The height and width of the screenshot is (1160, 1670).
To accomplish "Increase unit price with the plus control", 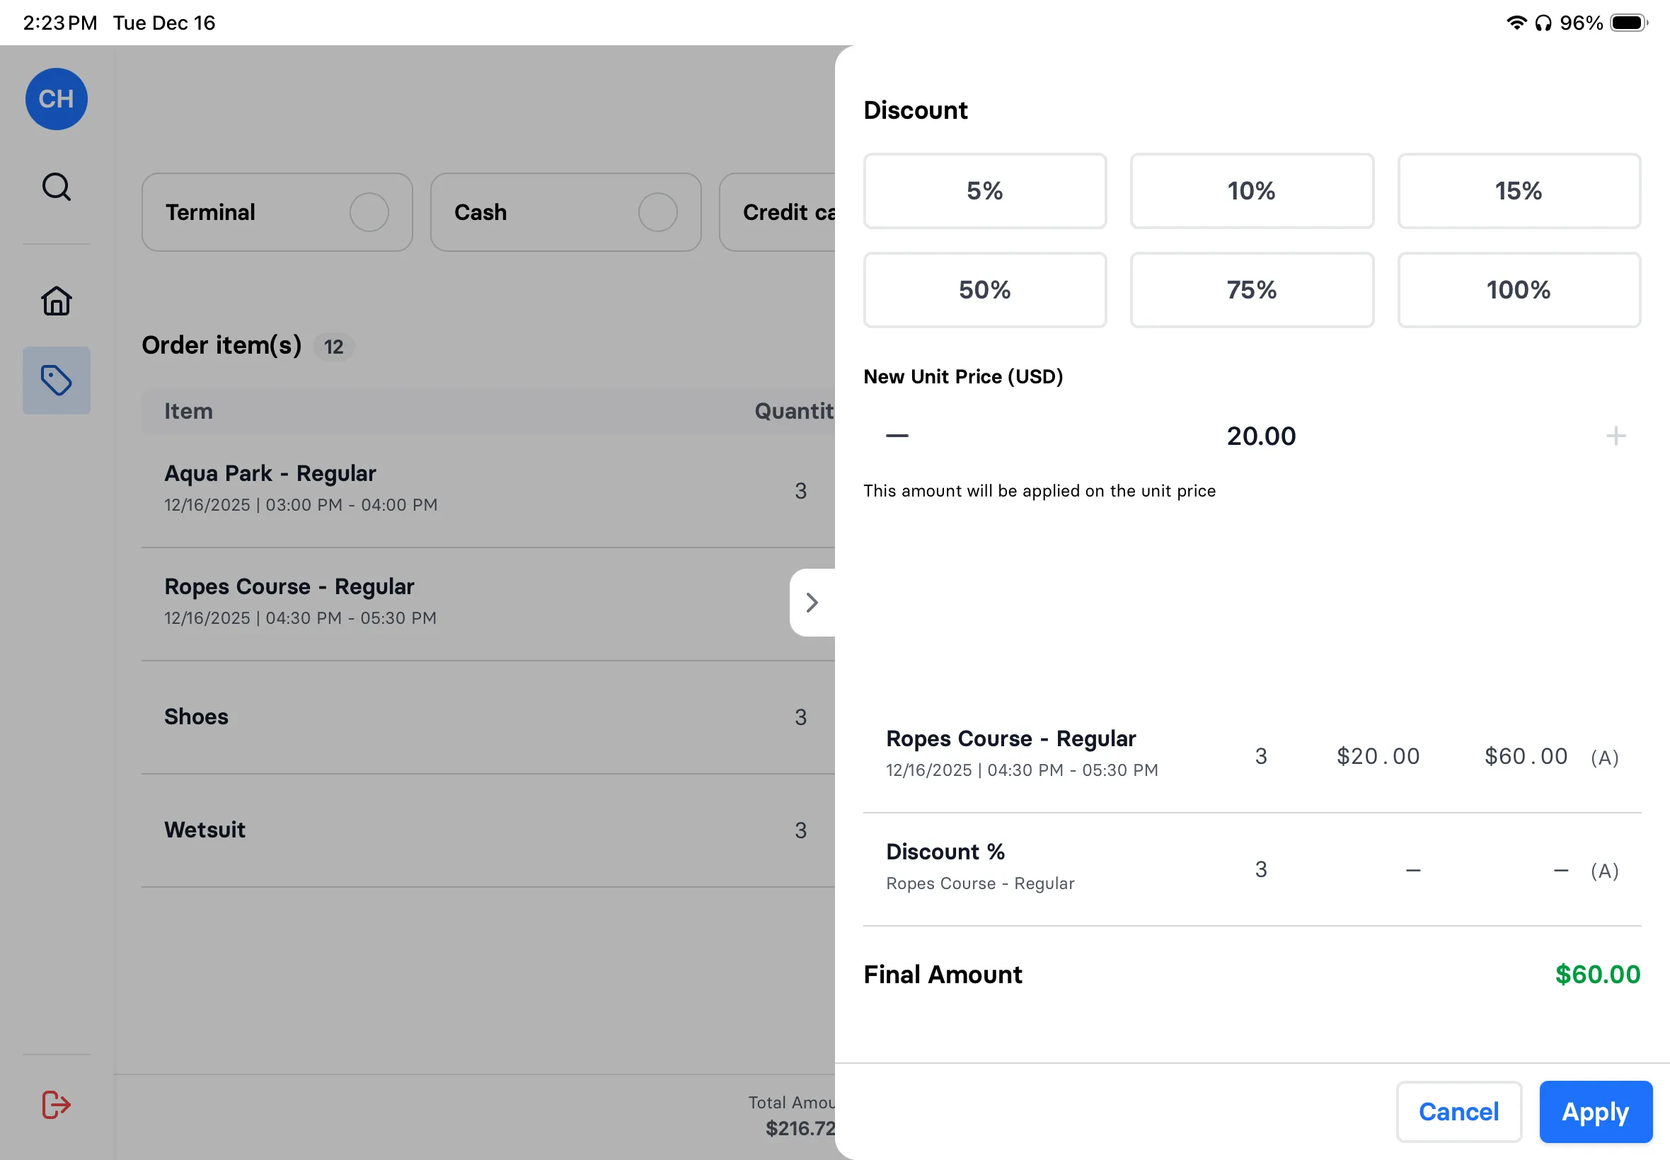I will pyautogui.click(x=1616, y=436).
